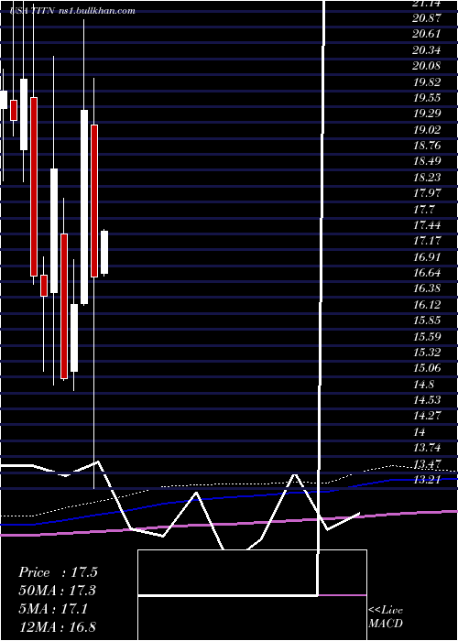The width and height of the screenshot is (458, 641).
Task: Click the 14 price axis label
Action: point(420,431)
